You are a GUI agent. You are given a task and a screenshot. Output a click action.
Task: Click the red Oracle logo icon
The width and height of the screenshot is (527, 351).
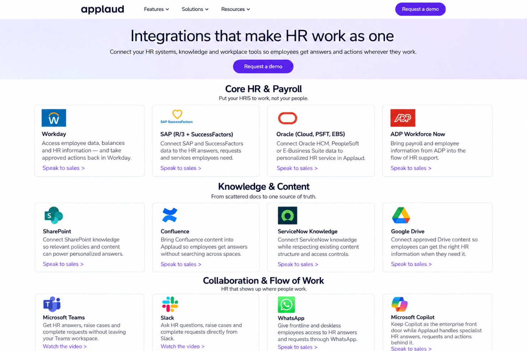[x=287, y=118]
